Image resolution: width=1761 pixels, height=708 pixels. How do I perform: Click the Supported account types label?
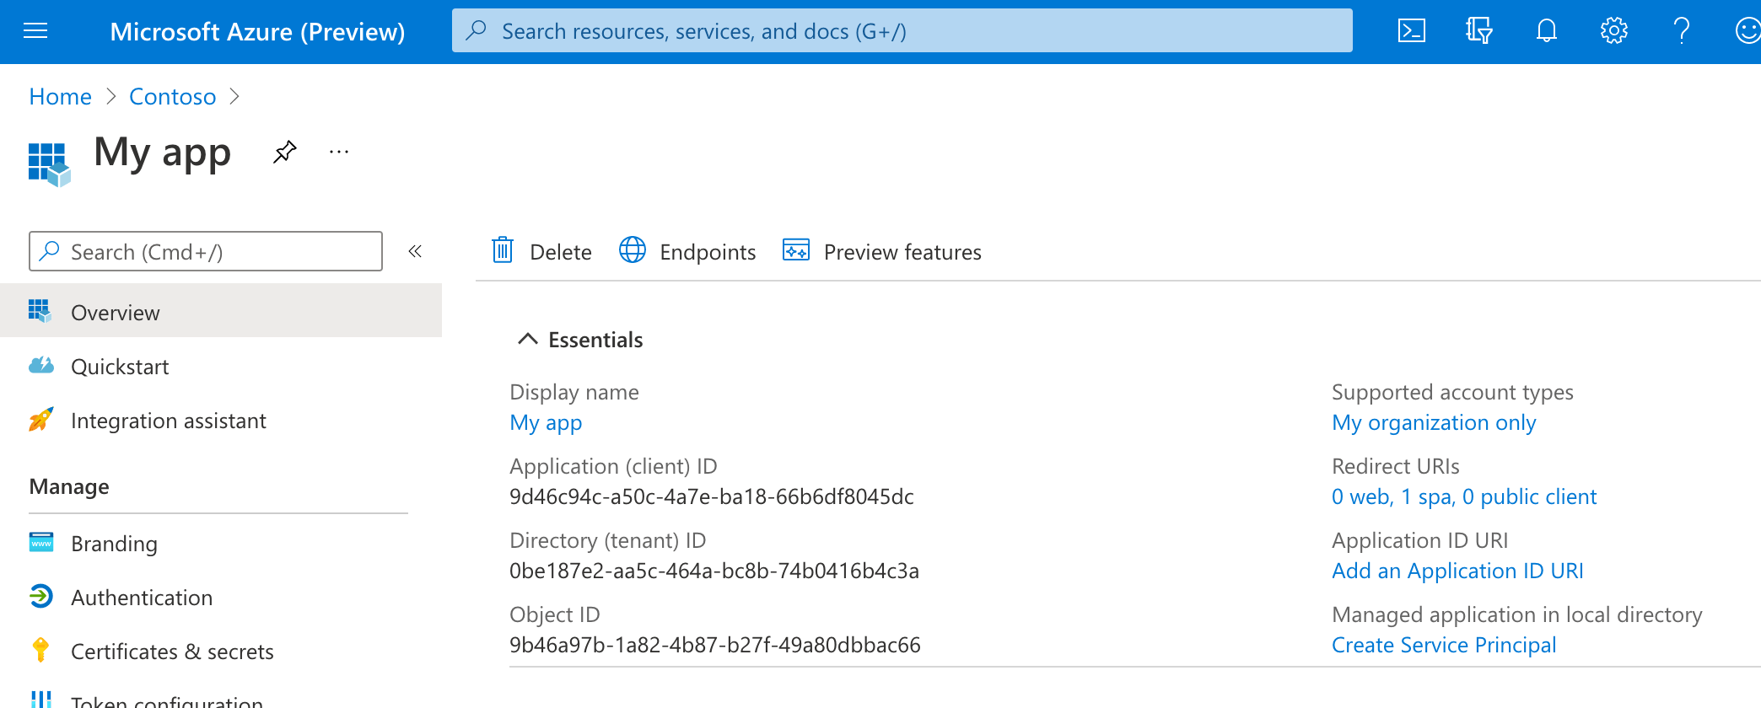pyautogui.click(x=1452, y=392)
